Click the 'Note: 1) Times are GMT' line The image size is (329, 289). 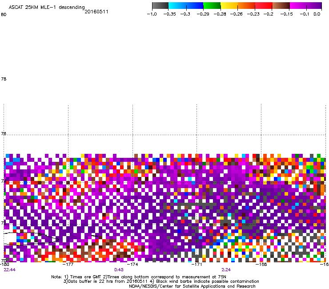[139, 277]
